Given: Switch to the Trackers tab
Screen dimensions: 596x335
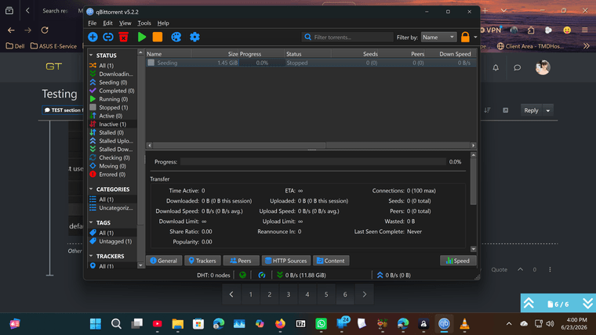Looking at the screenshot, I should 202,261.
